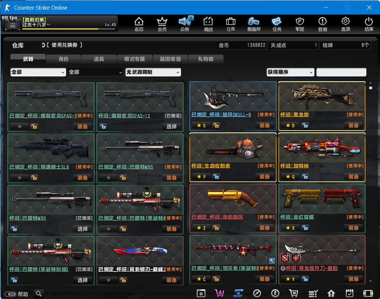Click the inventory scrollbar thumb
Image resolution: width=380 pixels, height=299 pixels.
pos(371,88)
